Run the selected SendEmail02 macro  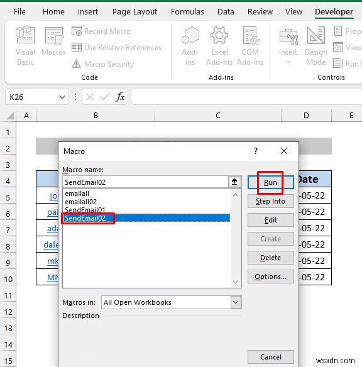point(271,182)
